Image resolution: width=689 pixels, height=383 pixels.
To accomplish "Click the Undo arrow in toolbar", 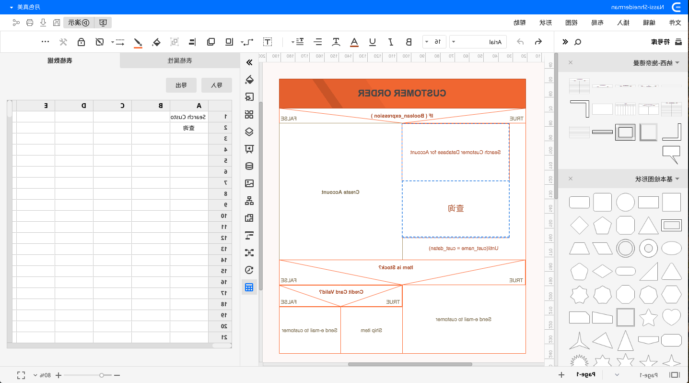I will 538,42.
